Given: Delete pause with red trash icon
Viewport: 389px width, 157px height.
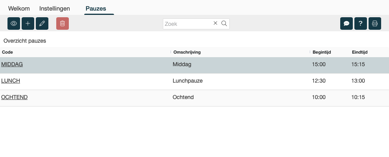Looking at the screenshot, I should click(63, 23).
